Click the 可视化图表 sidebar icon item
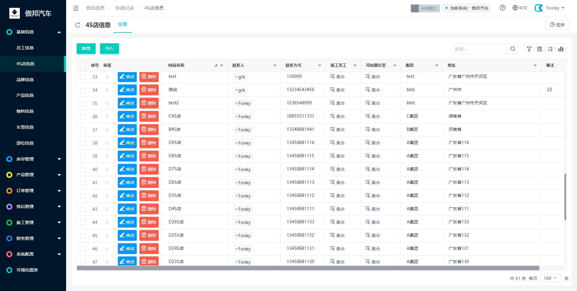The image size is (577, 291). (x=9, y=270)
